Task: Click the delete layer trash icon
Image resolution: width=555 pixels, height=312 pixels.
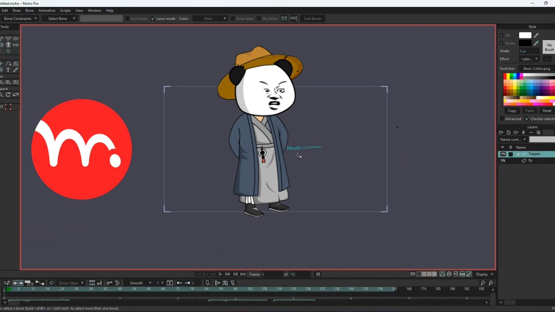Action: tap(523, 132)
